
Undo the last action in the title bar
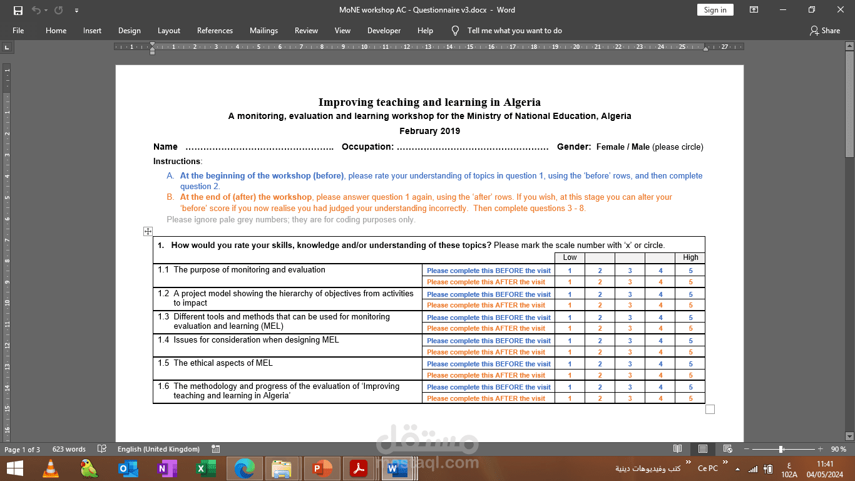[x=35, y=10]
